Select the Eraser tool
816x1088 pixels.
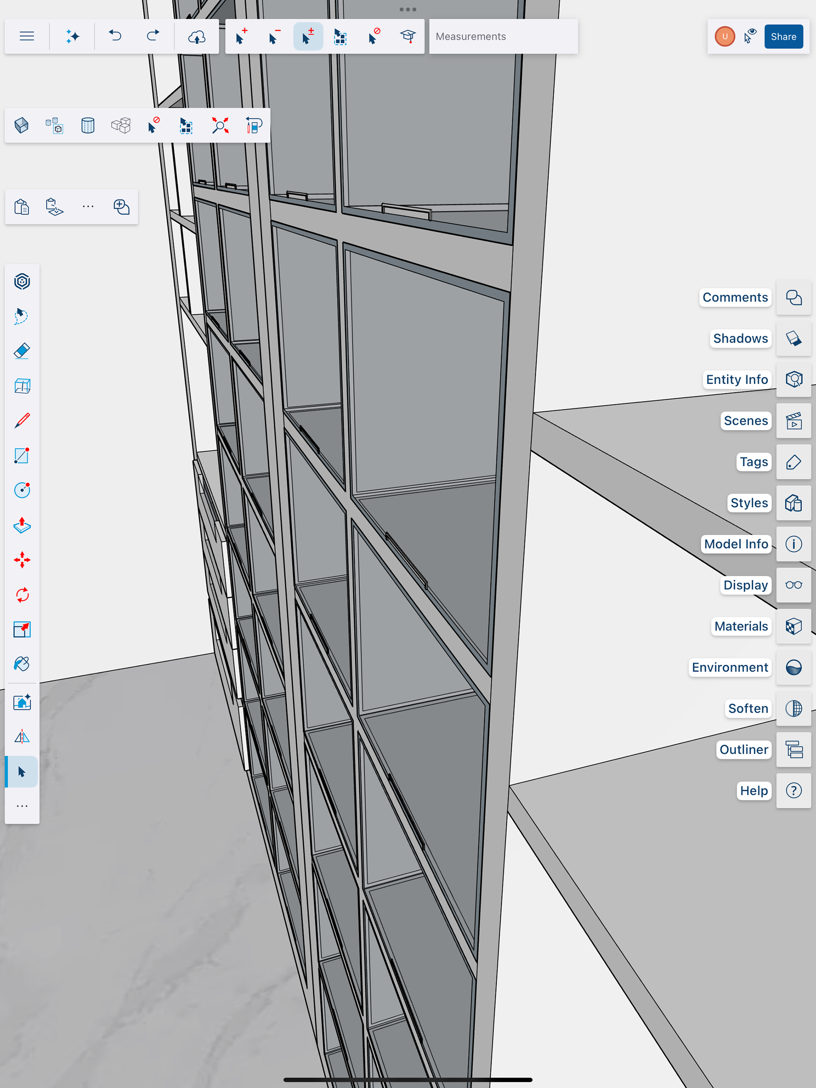pos(22,351)
